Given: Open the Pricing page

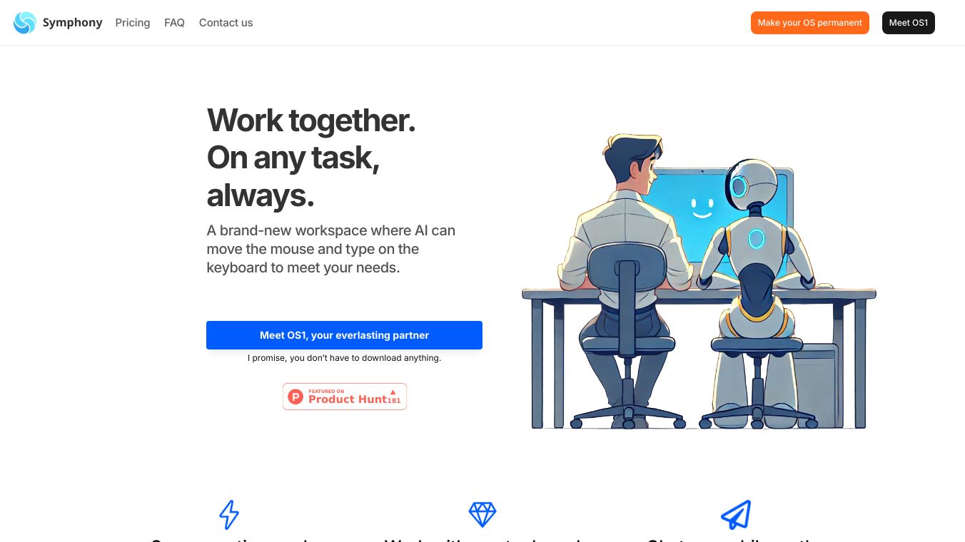Looking at the screenshot, I should (x=133, y=23).
